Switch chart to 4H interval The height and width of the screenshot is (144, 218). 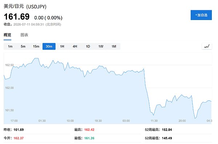point(75,46)
